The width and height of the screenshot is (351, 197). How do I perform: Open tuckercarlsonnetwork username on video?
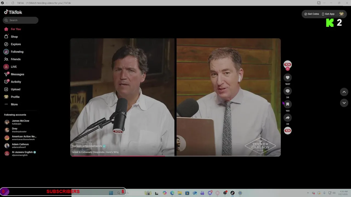87,146
